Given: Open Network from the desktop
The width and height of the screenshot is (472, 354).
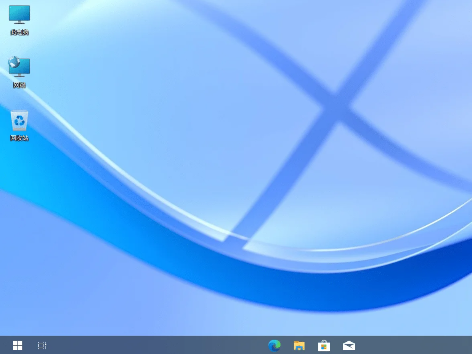Looking at the screenshot, I should 19,72.
